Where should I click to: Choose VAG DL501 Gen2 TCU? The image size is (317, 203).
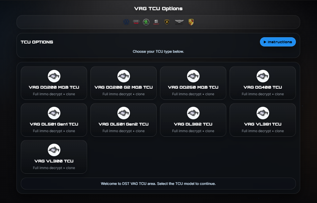click(x=123, y=120)
